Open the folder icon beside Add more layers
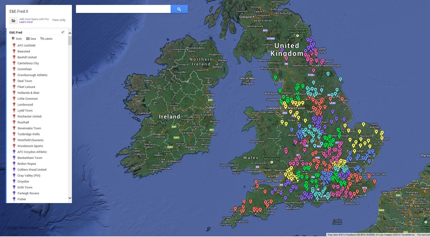Viewport: 430px width, 237px height. [x=13, y=21]
